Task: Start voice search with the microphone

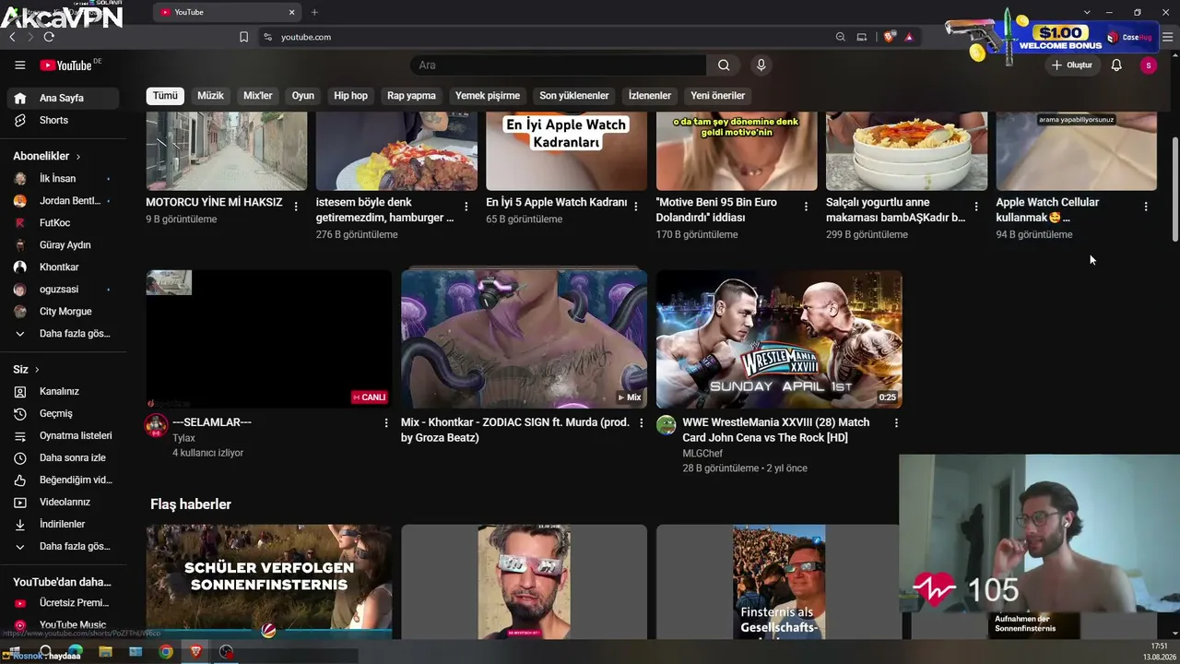Action: click(761, 65)
